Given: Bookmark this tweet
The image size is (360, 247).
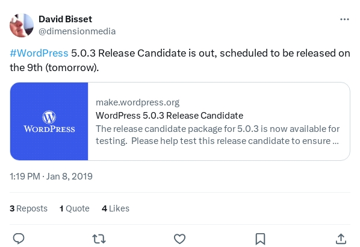Looking at the screenshot, I should click(260, 239).
